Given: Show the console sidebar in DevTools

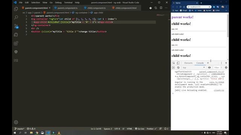Looking at the screenshot, I should tap(173, 67).
